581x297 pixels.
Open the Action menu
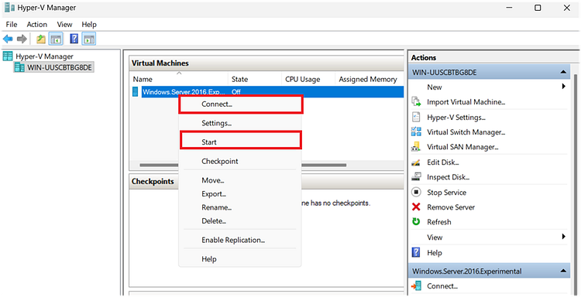(x=37, y=25)
